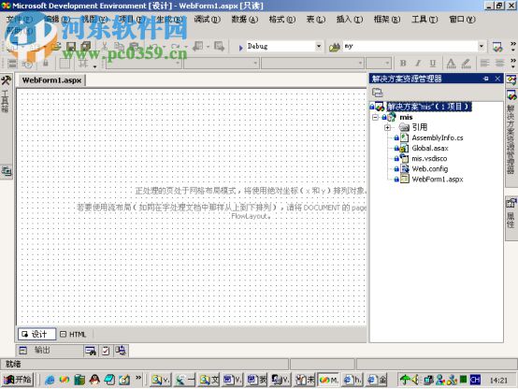The width and height of the screenshot is (518, 389).
Task: Click the 开始 Start button
Action: (17, 380)
